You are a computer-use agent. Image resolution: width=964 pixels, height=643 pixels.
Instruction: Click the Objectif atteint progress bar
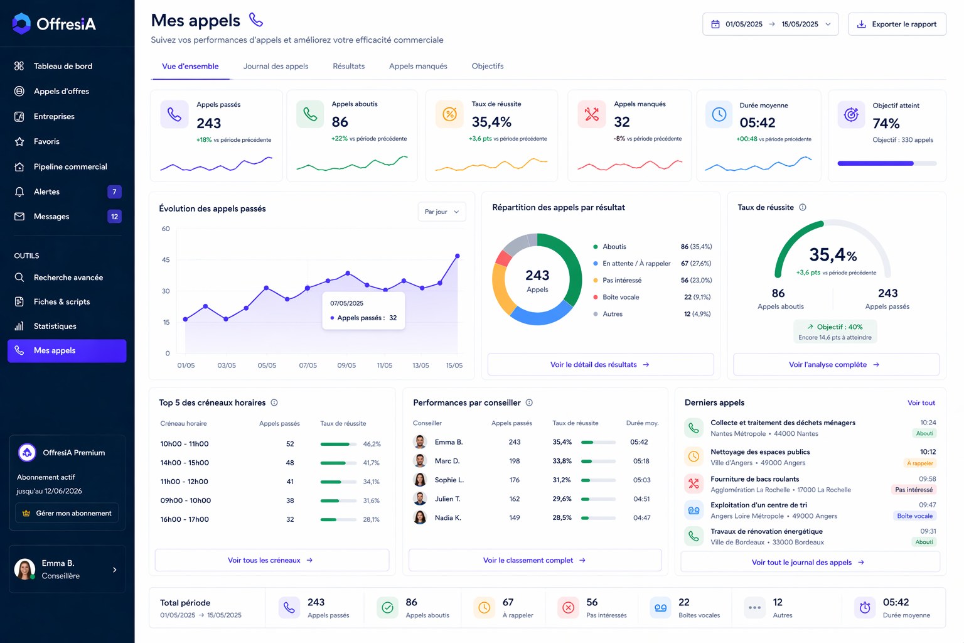[887, 163]
